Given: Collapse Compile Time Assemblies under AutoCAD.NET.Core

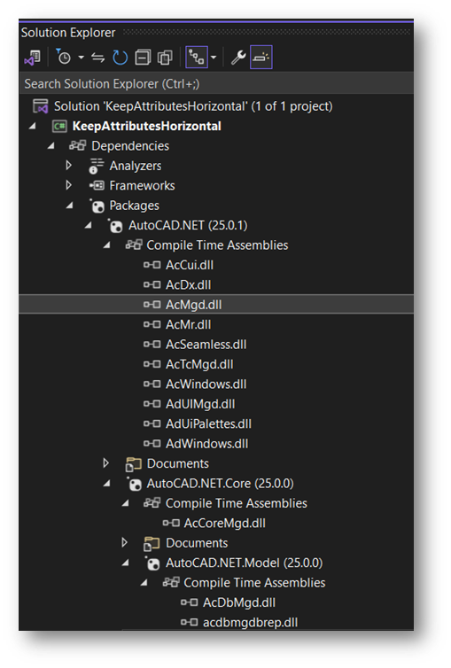Looking at the screenshot, I should [126, 503].
